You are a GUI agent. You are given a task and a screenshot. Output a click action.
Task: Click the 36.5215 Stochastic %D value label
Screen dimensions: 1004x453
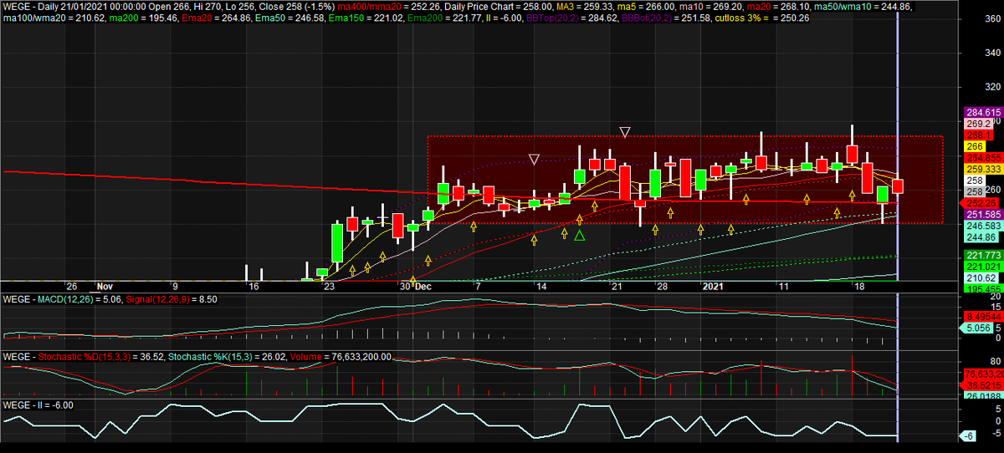983,385
